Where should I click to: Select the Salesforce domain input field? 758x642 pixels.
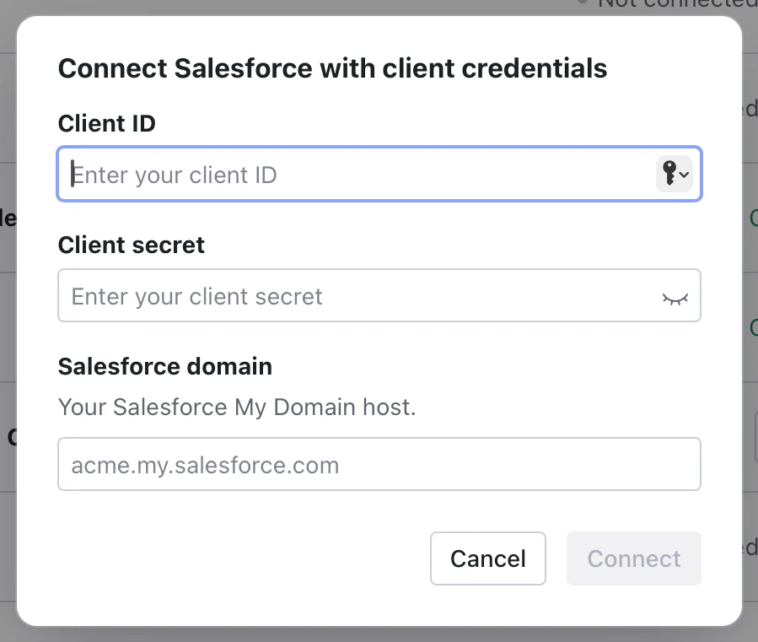coord(379,464)
